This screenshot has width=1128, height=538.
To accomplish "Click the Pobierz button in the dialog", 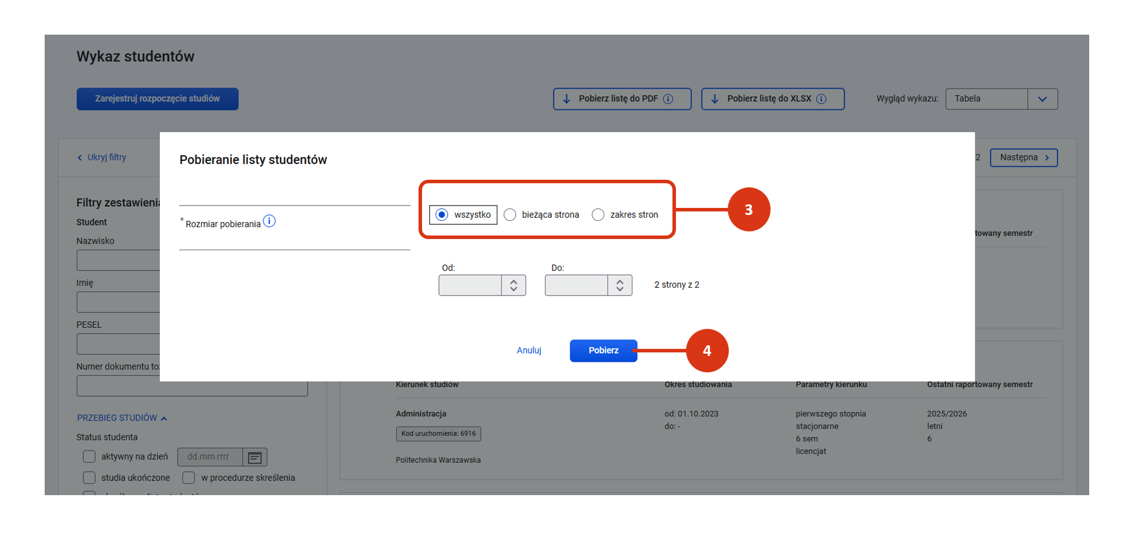I will coord(604,351).
